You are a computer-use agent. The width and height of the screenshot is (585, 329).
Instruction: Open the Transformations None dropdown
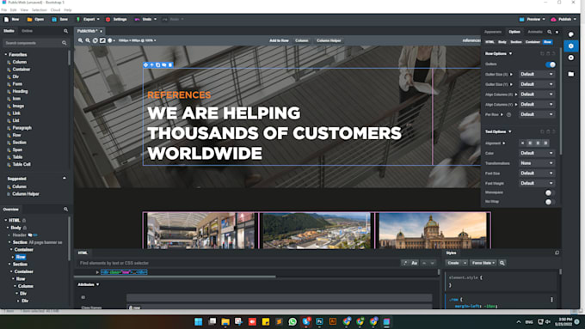click(x=537, y=163)
